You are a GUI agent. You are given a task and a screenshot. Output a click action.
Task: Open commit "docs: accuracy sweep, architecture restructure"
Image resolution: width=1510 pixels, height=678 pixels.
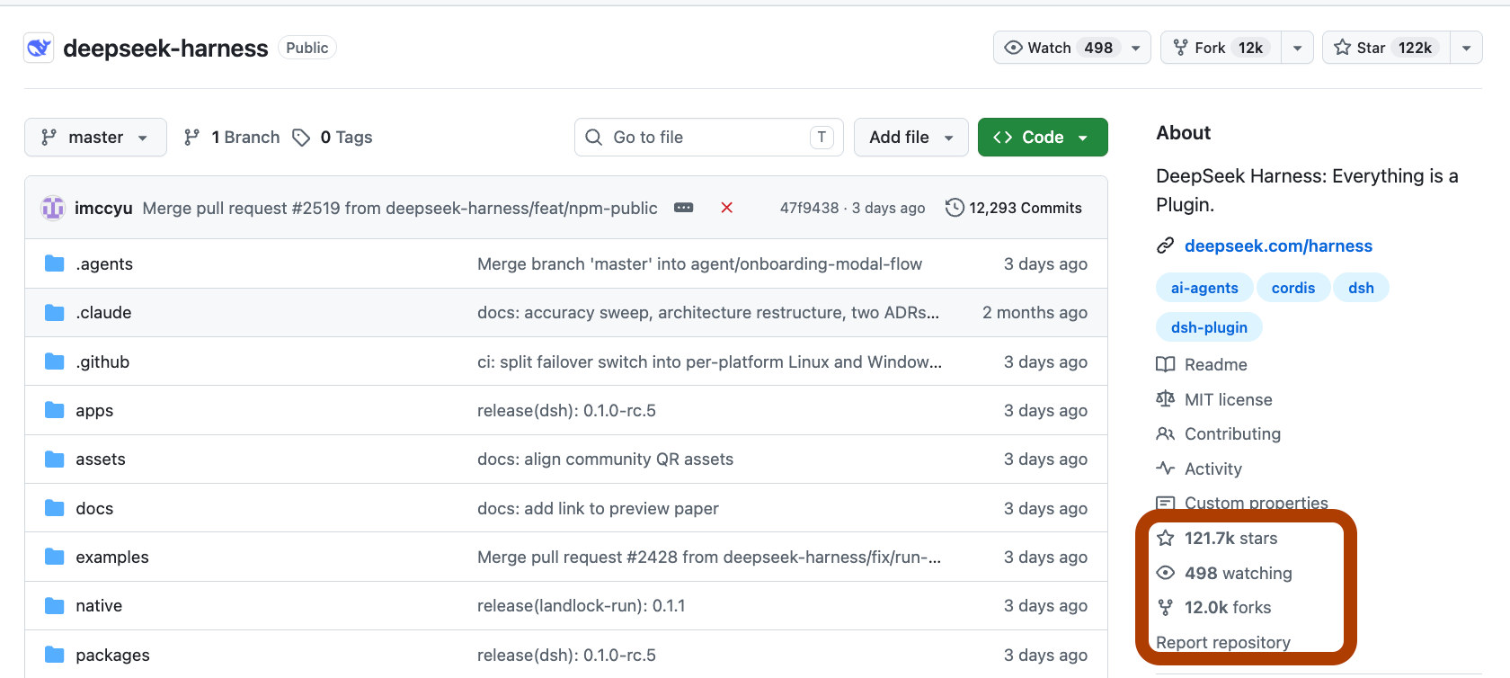708,312
